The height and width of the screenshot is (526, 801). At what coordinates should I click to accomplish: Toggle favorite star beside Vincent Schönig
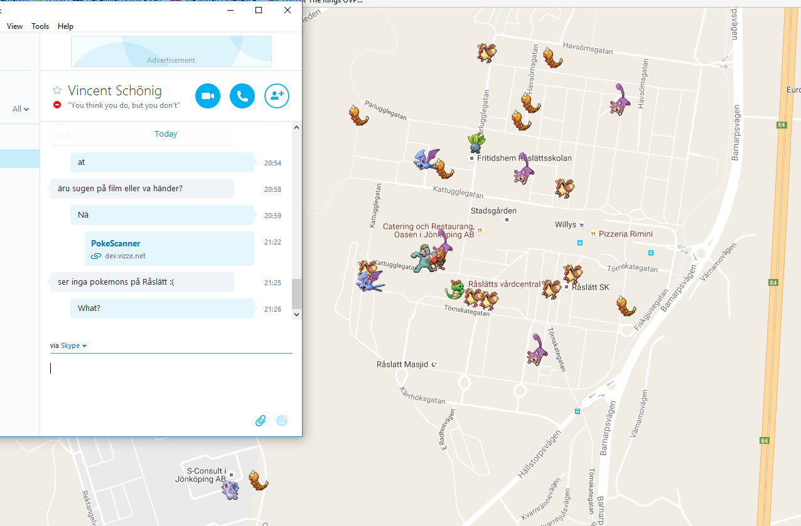click(57, 90)
